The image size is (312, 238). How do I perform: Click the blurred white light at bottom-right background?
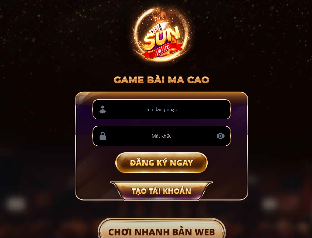(269, 204)
